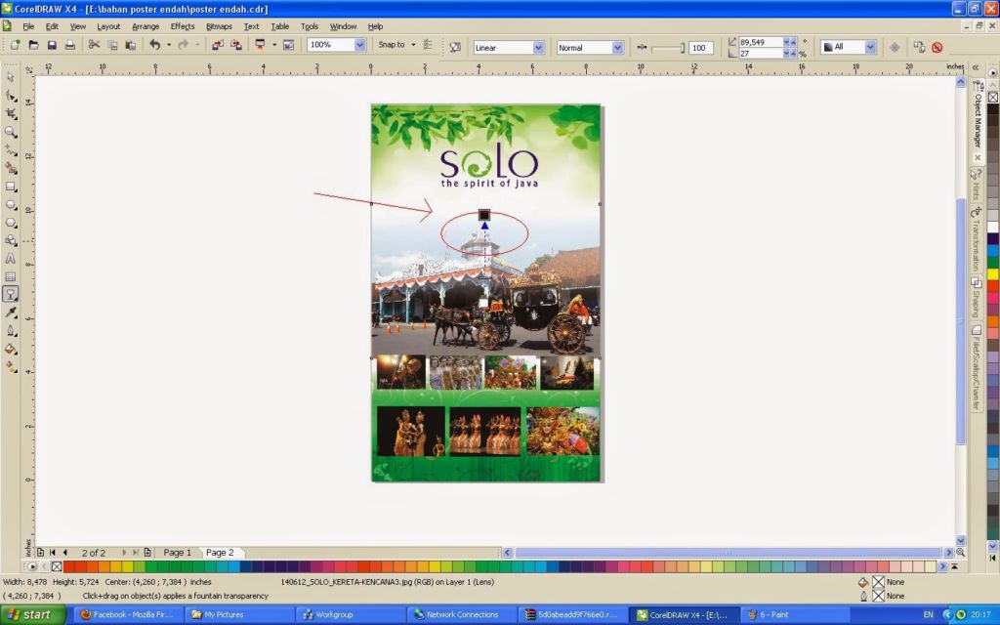Select the Outline Pen tool
This screenshot has height=625, width=1000.
click(x=11, y=330)
